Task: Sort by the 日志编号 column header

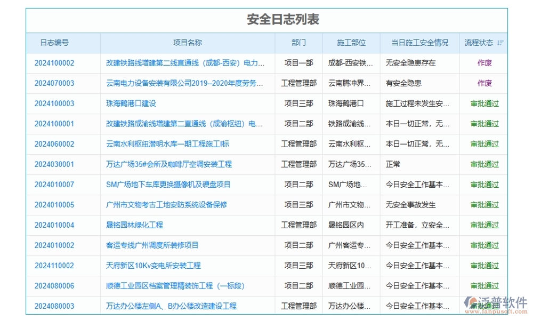Action: [55, 43]
